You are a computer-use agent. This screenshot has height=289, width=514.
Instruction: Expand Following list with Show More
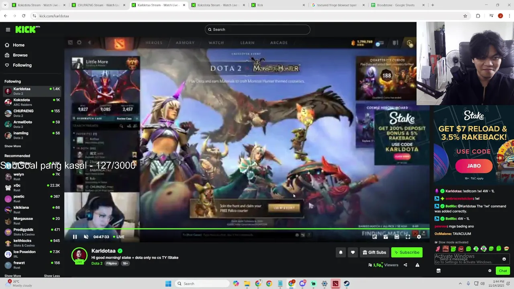pos(12,146)
